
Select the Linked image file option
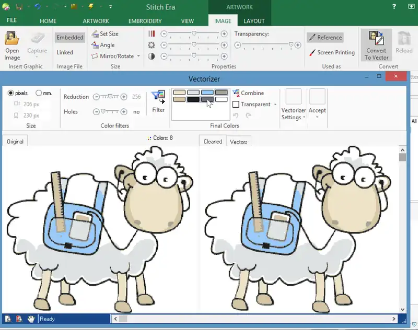tap(65, 52)
